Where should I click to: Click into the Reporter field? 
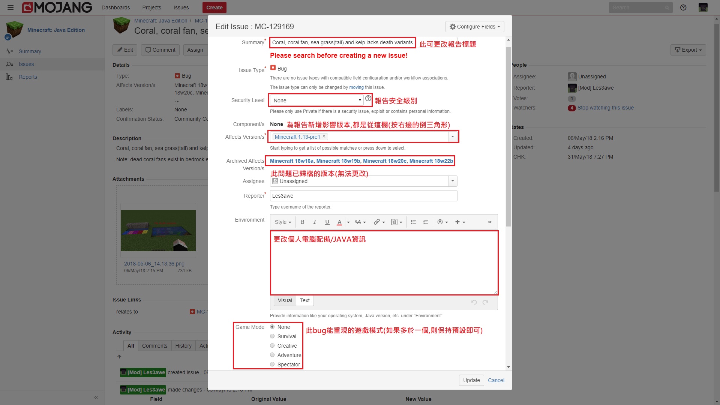coord(363,196)
